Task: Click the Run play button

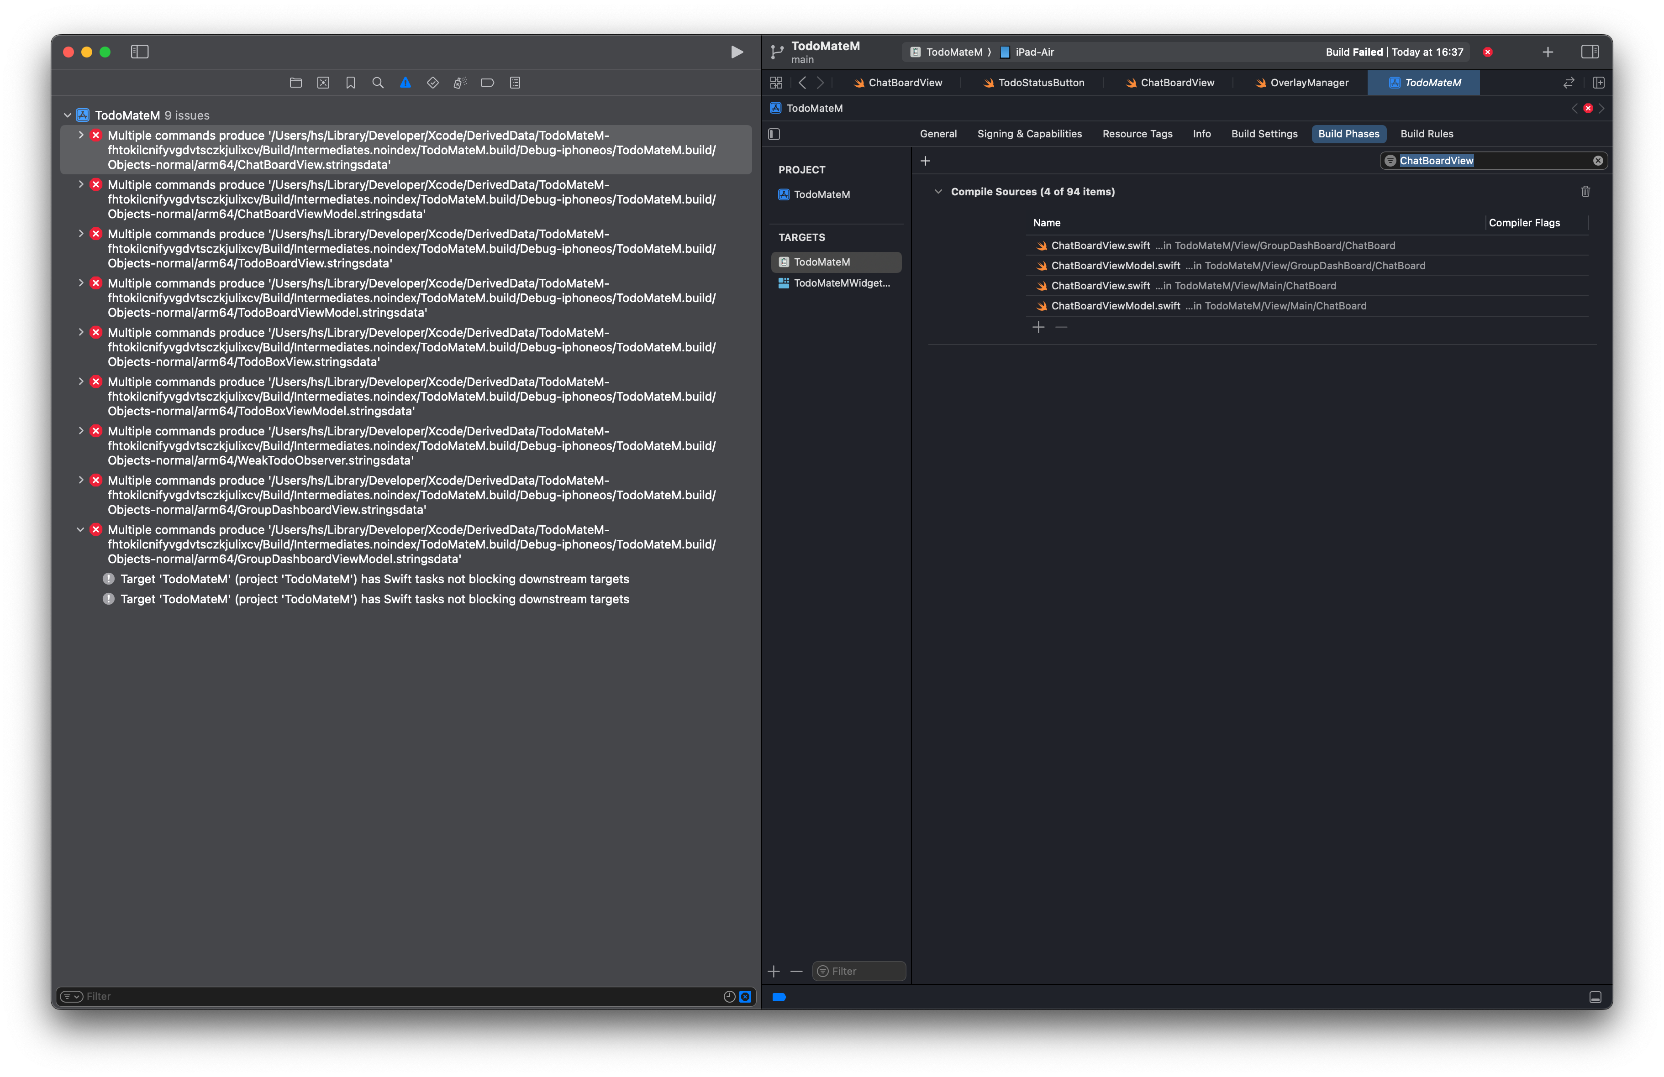Action: (x=736, y=52)
